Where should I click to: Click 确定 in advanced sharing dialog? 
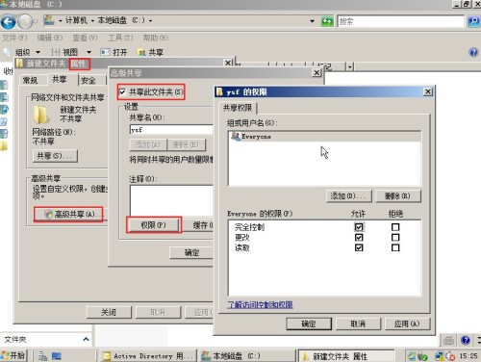[191, 252]
